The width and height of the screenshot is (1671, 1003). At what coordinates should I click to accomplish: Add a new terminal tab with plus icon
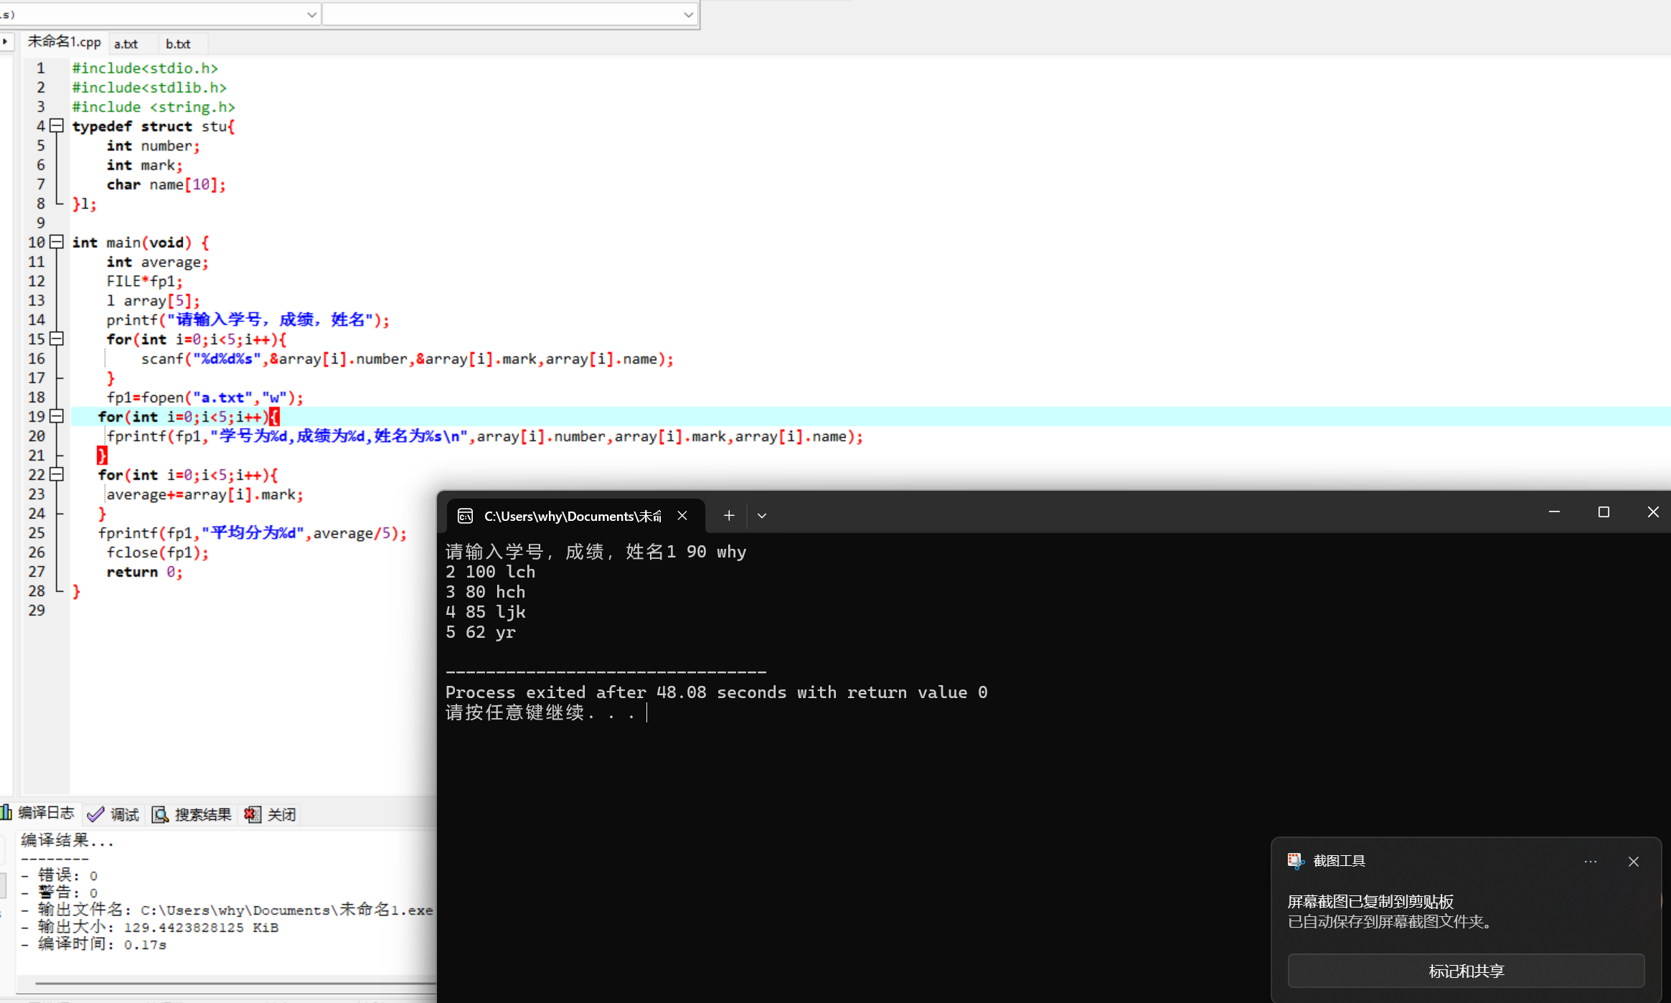pyautogui.click(x=729, y=516)
